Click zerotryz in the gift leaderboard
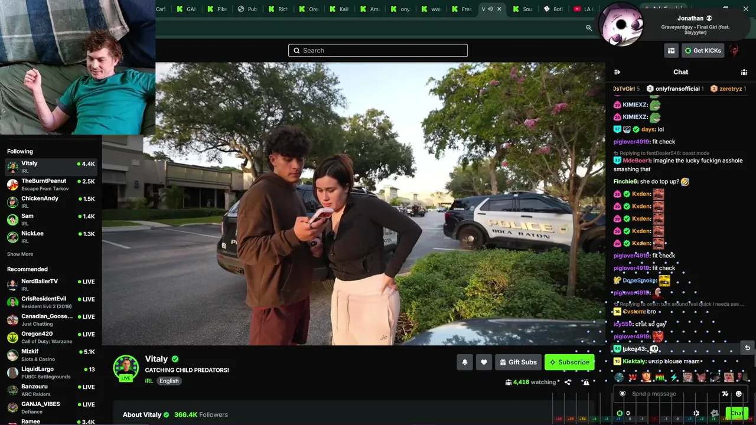Screen dimensions: 756x425 coord(728,89)
